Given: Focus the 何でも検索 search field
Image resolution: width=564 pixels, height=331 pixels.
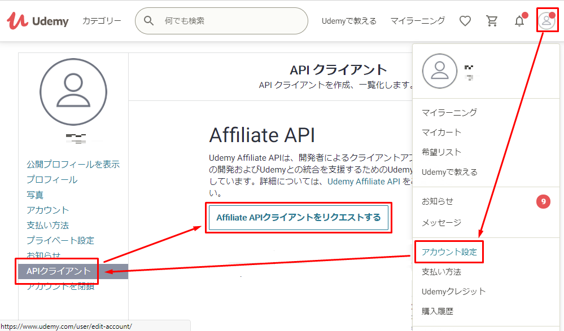Looking at the screenshot, I should 221,21.
